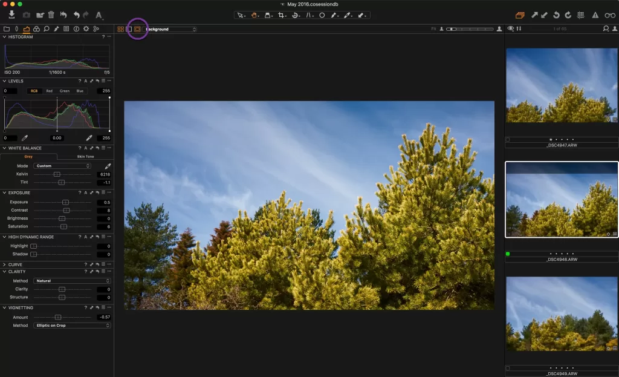Open the Library folder tool tab
The height and width of the screenshot is (377, 619).
coord(6,29)
